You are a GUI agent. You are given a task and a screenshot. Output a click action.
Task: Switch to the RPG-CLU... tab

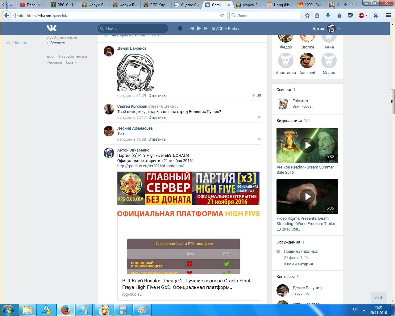click(x=63, y=5)
